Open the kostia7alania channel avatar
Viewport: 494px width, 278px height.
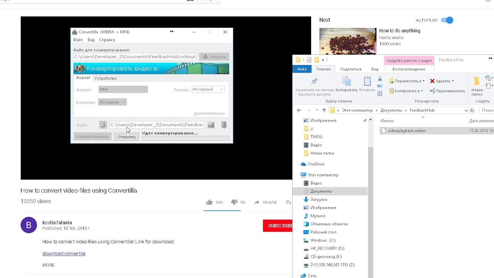click(x=29, y=225)
